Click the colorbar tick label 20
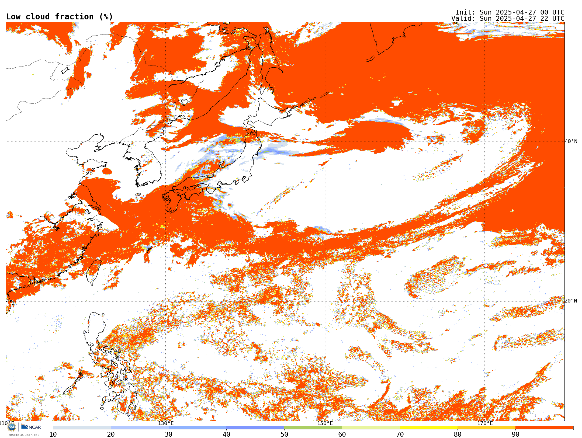 (111, 434)
